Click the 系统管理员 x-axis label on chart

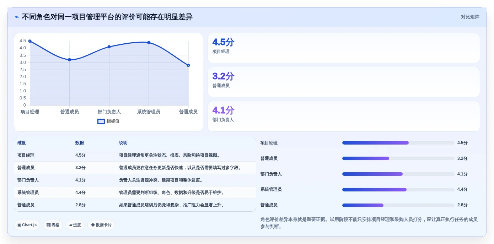(x=149, y=112)
